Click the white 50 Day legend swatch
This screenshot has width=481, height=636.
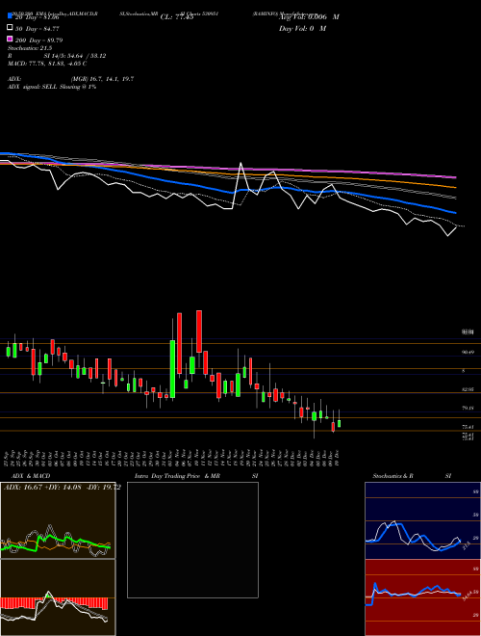point(10,28)
